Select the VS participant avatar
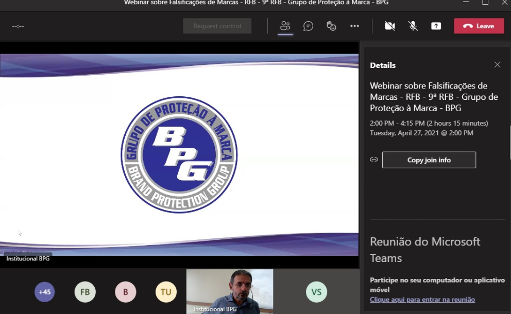This screenshot has height=314, width=511. pyautogui.click(x=316, y=292)
